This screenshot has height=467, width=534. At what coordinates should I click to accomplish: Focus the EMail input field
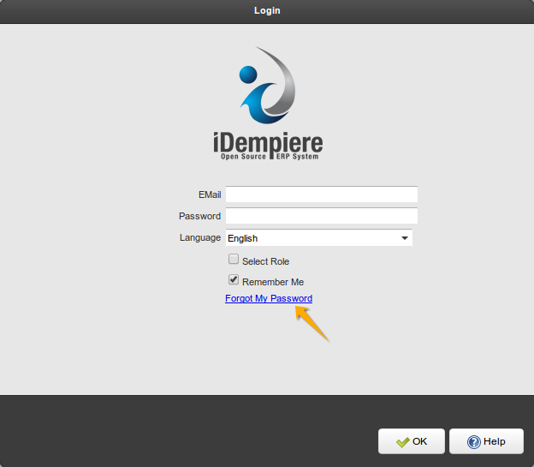[321, 195]
